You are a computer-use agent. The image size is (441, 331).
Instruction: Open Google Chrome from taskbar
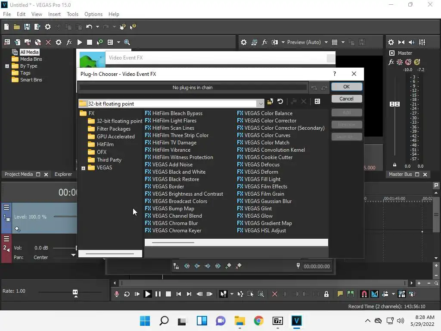[x=259, y=321]
